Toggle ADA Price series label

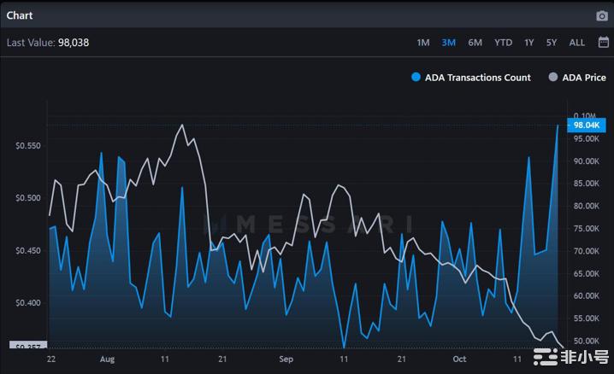coord(584,78)
